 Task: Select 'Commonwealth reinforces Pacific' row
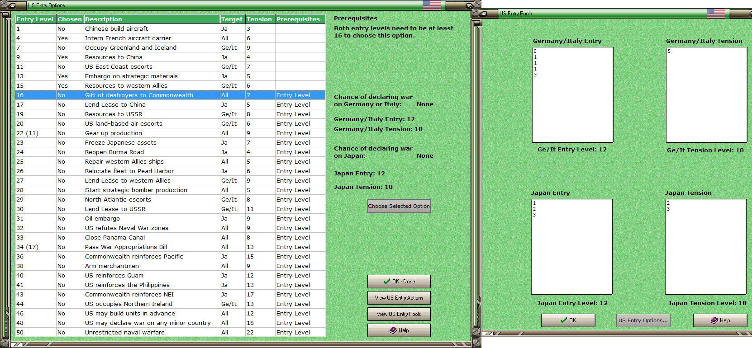point(170,256)
